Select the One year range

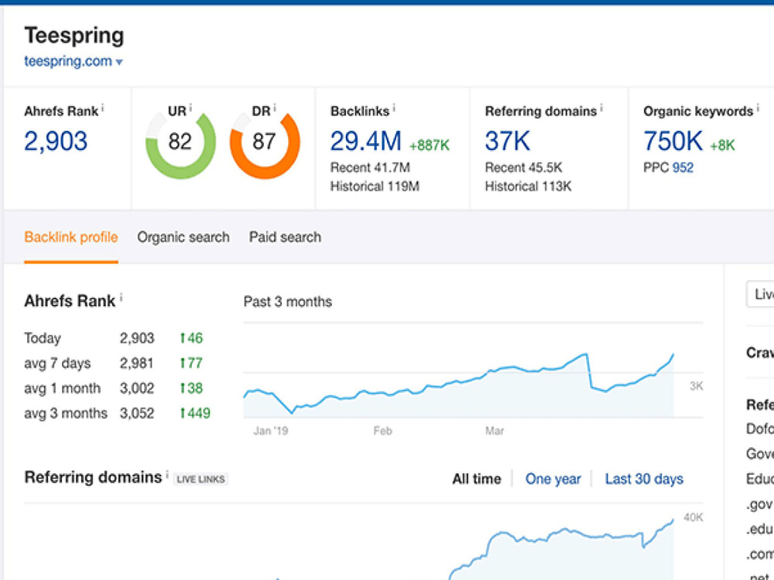[x=553, y=479]
